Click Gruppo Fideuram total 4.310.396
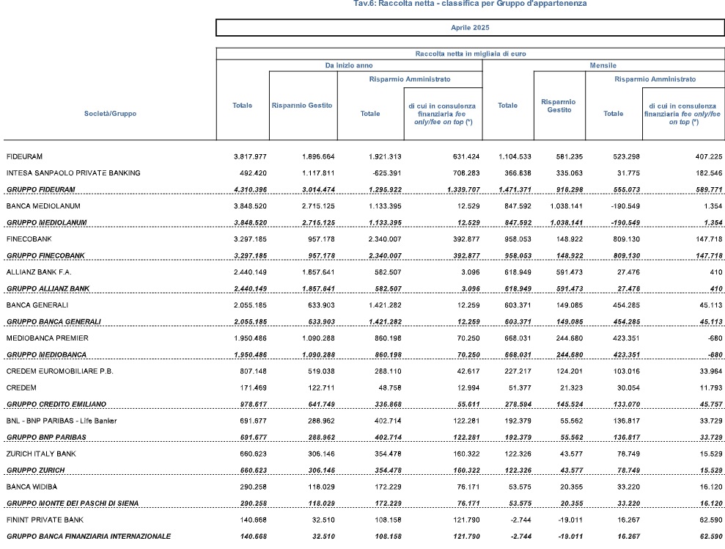 (250, 190)
